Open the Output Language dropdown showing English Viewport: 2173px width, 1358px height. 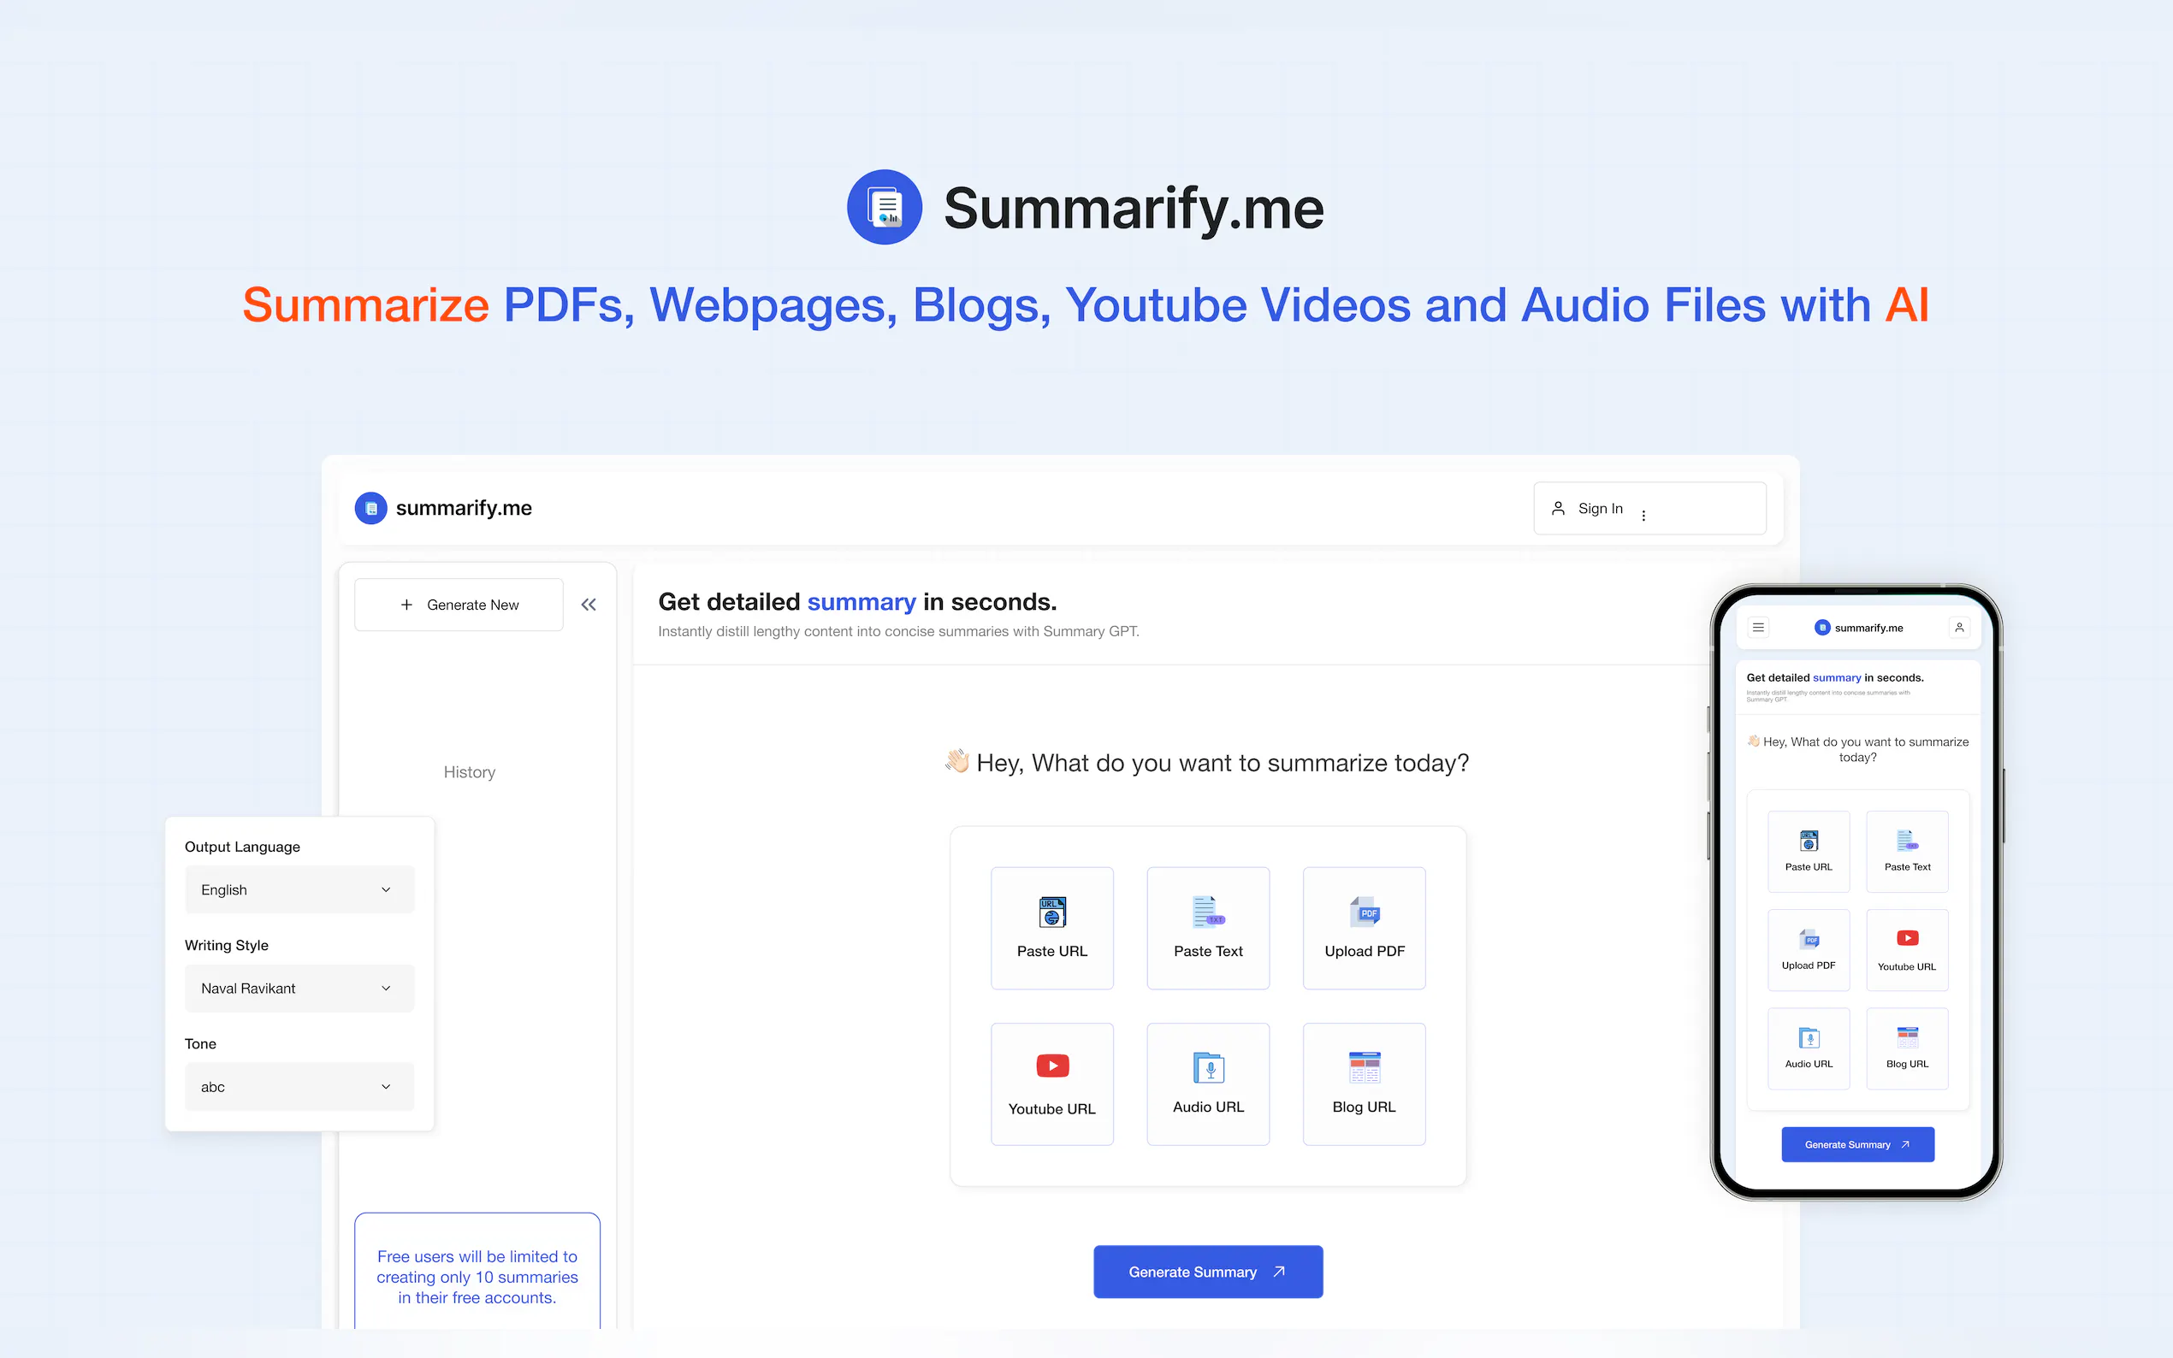pos(299,889)
